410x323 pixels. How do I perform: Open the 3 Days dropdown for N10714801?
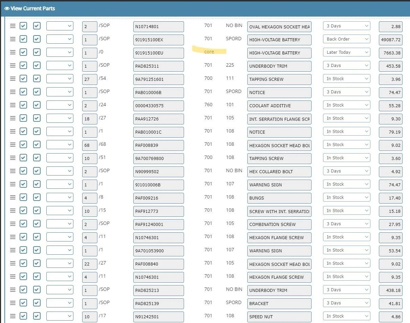pos(347,26)
